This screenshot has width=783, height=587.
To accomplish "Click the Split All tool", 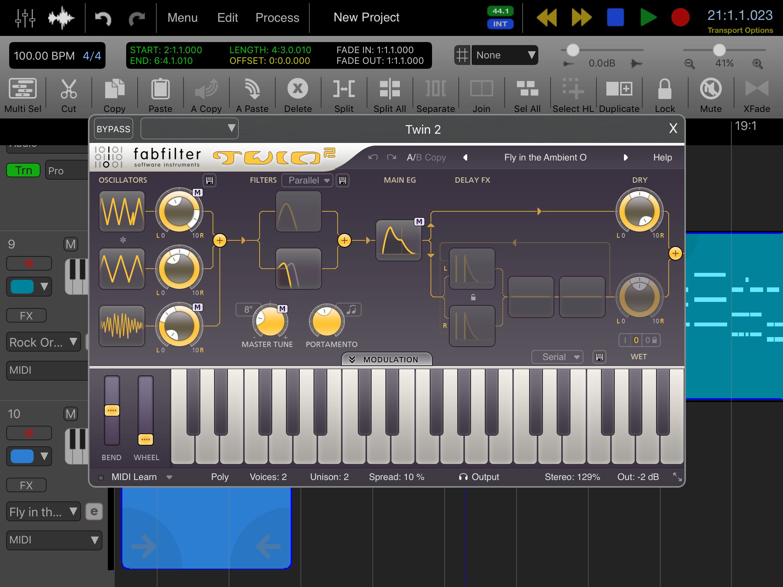I will [x=390, y=96].
